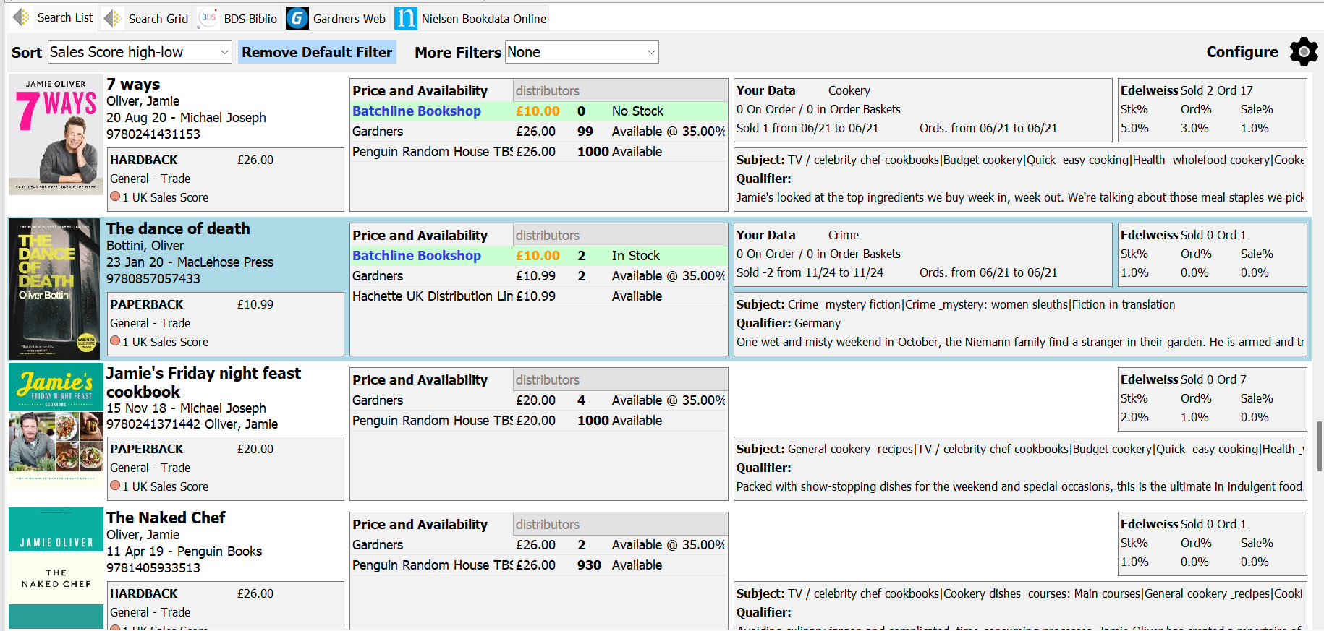Click "In Stock" status for The dance of death
Viewport: 1324px width, 631px height.
click(x=636, y=256)
